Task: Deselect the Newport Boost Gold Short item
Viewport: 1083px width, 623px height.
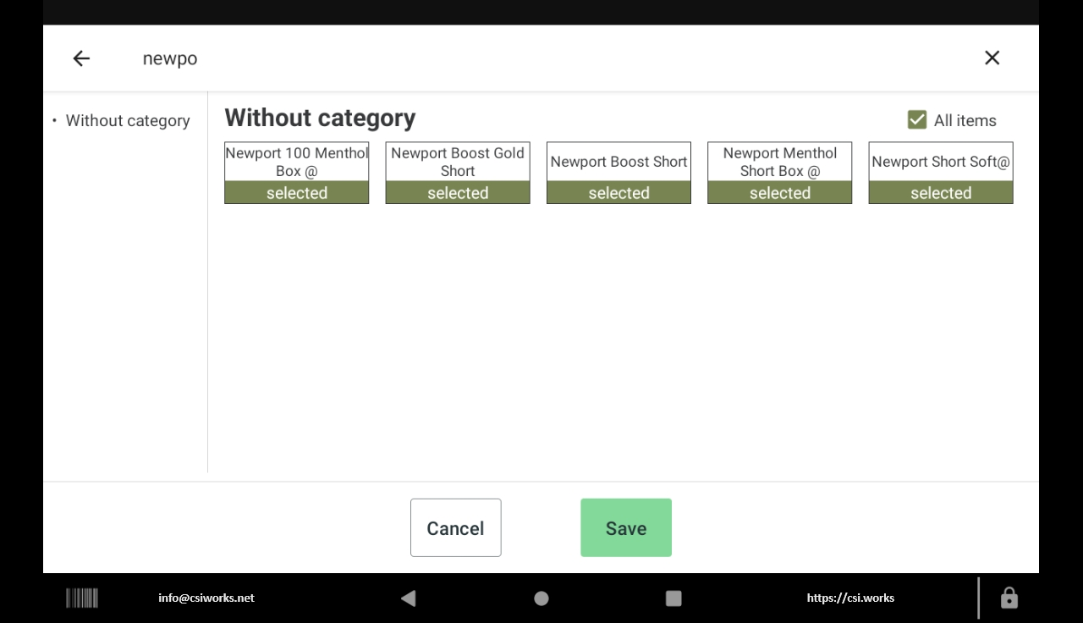Action: 458,173
